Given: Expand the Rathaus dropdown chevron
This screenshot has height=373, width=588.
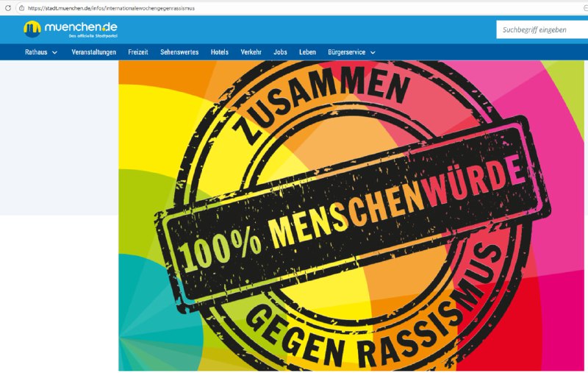Looking at the screenshot, I should [54, 52].
